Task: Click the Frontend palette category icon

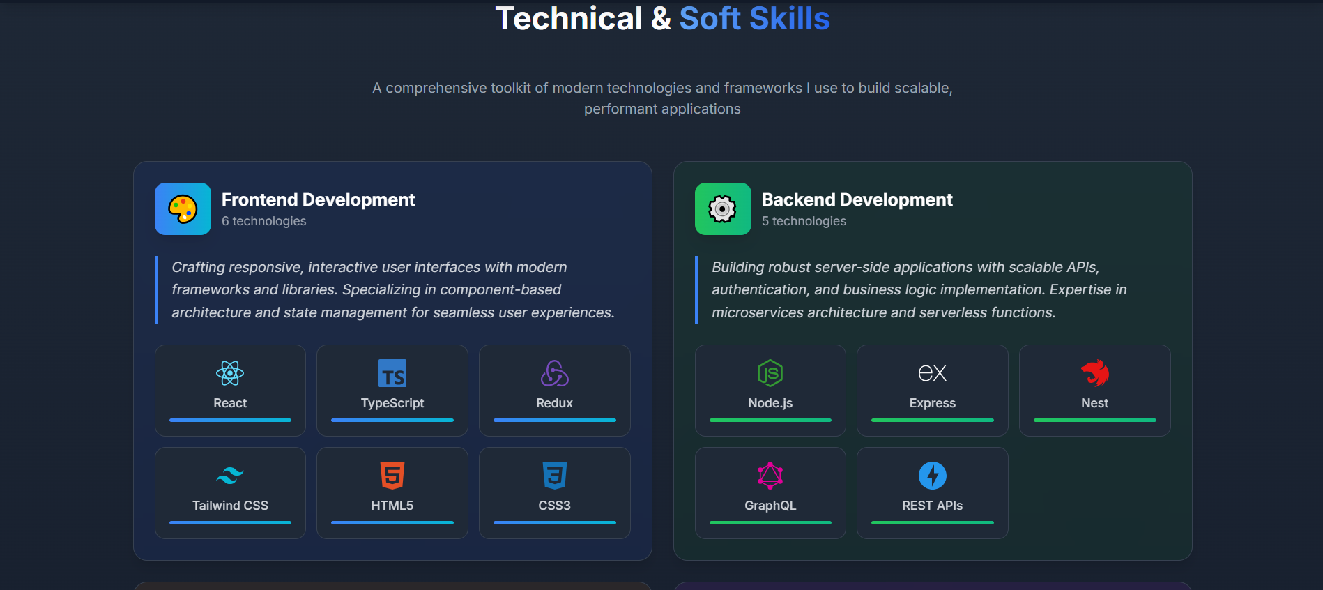Action: point(183,209)
